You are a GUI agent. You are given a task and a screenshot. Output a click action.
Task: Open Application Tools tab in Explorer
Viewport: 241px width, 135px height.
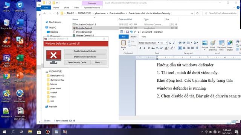pos(92,7)
